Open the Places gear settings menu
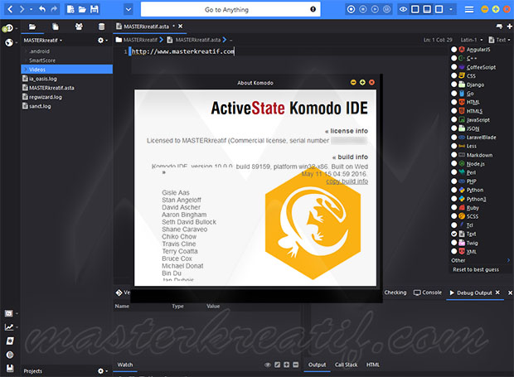 [102, 41]
